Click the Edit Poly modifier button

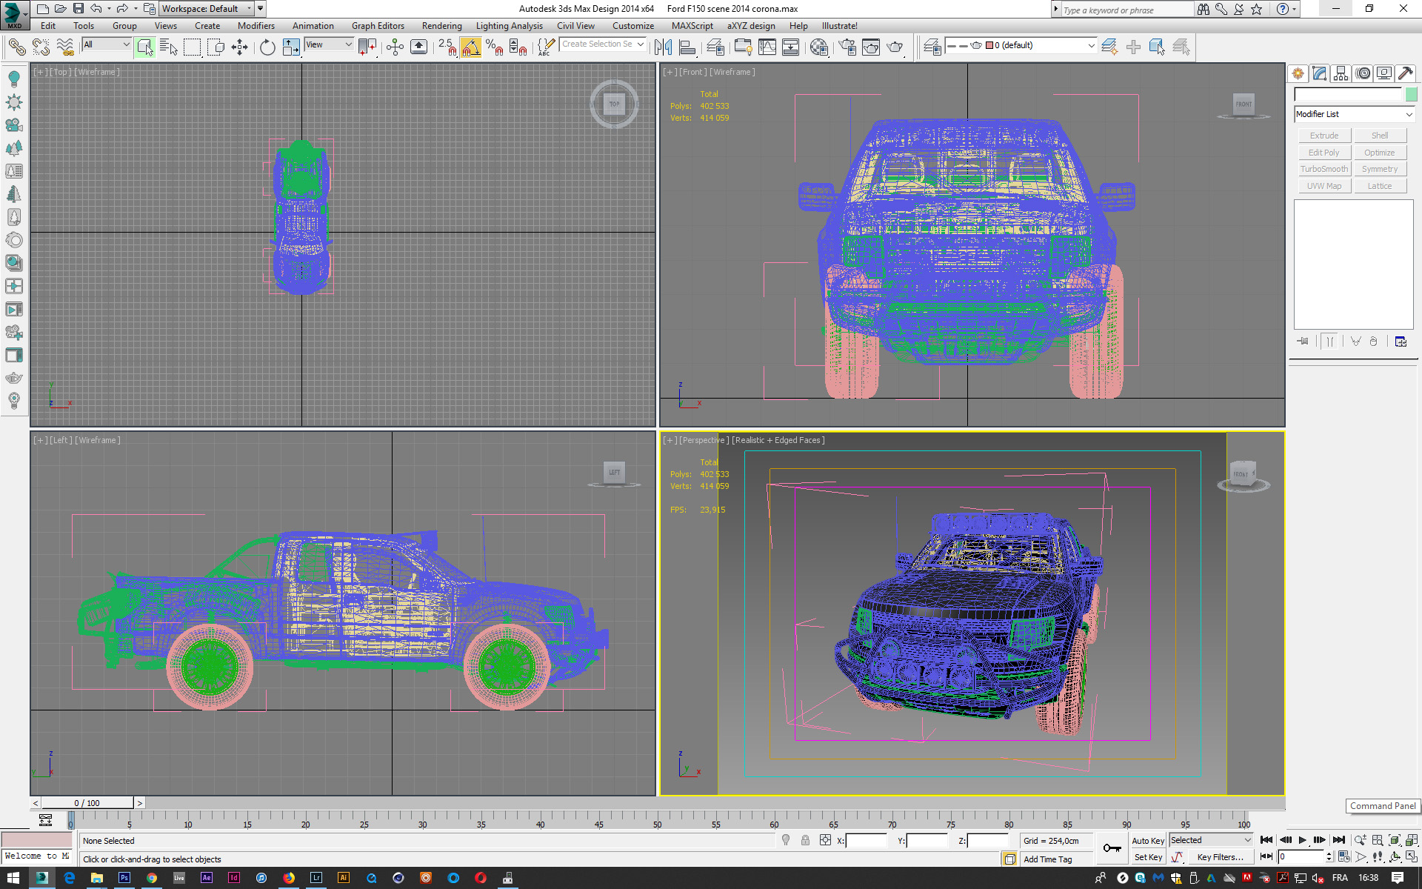point(1324,153)
